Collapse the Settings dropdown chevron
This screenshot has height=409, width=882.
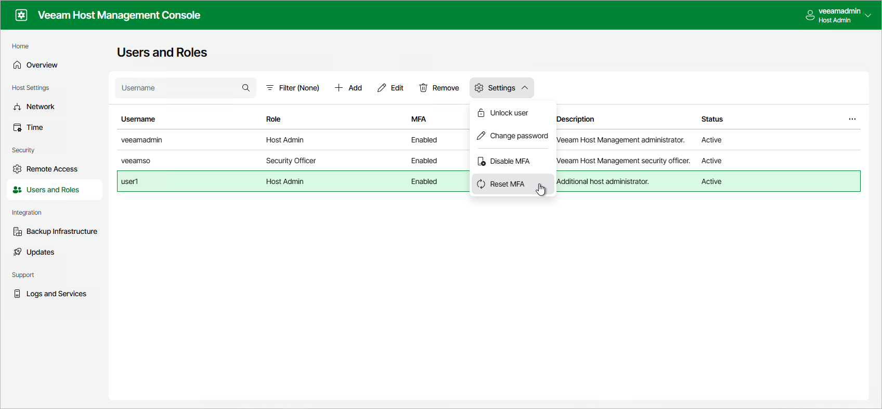point(525,88)
